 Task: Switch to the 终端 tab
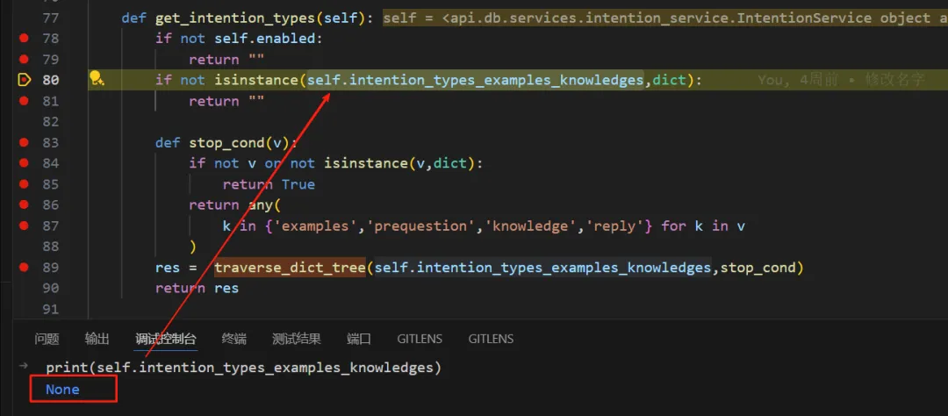[x=234, y=339]
